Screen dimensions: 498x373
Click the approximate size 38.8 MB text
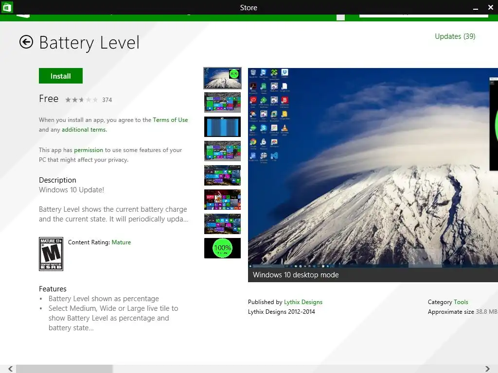coord(462,312)
